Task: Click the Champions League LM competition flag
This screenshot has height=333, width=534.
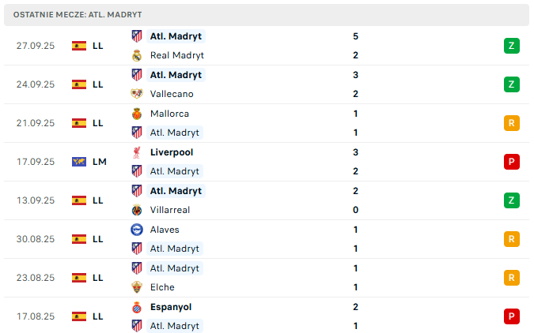Action: click(x=79, y=162)
